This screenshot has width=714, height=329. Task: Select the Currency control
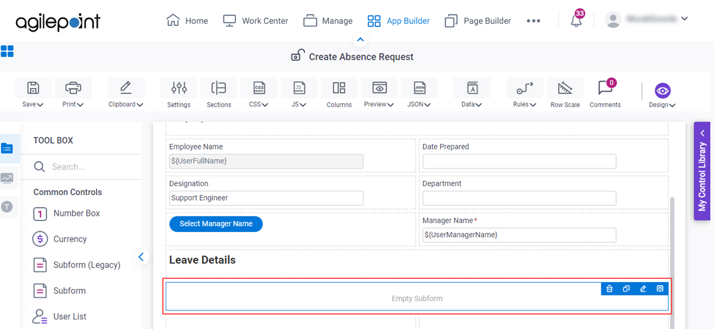click(60, 239)
